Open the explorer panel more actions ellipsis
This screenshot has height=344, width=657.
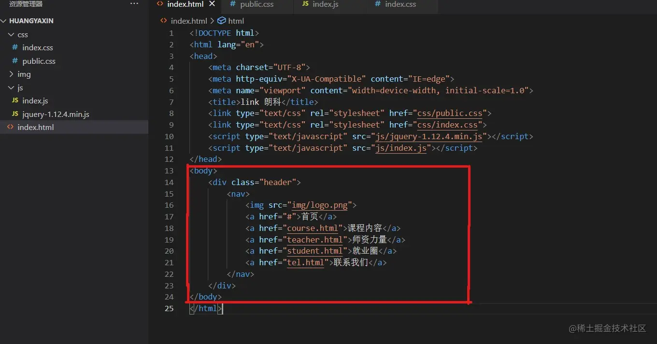134,4
